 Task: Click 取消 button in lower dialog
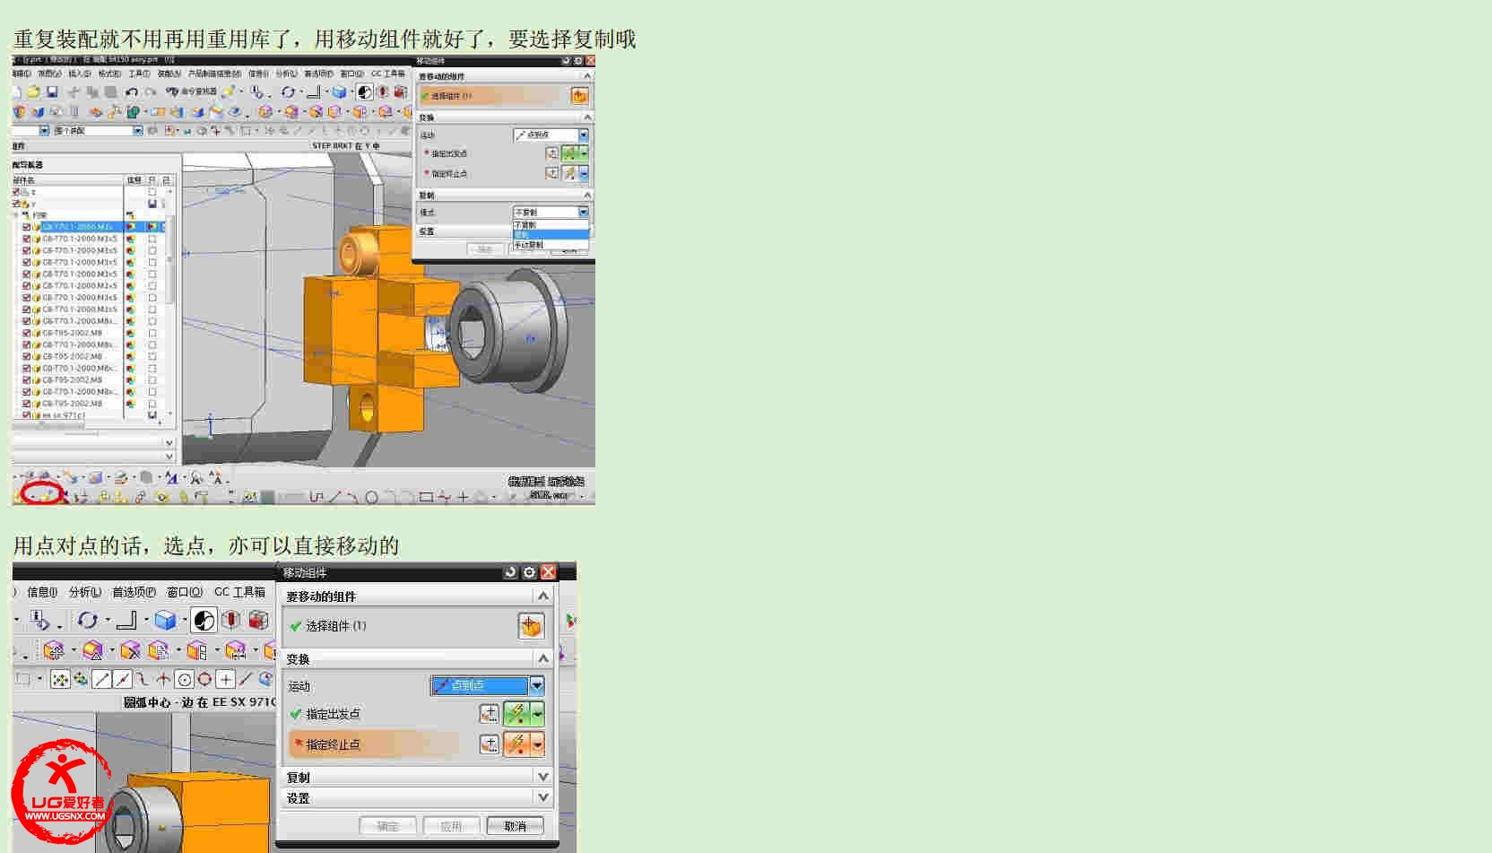coord(515,826)
